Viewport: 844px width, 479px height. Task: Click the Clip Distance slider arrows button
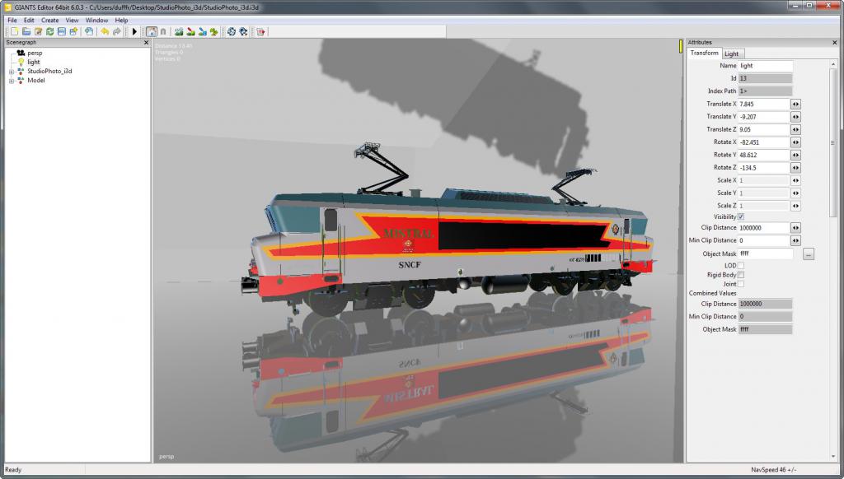795,228
